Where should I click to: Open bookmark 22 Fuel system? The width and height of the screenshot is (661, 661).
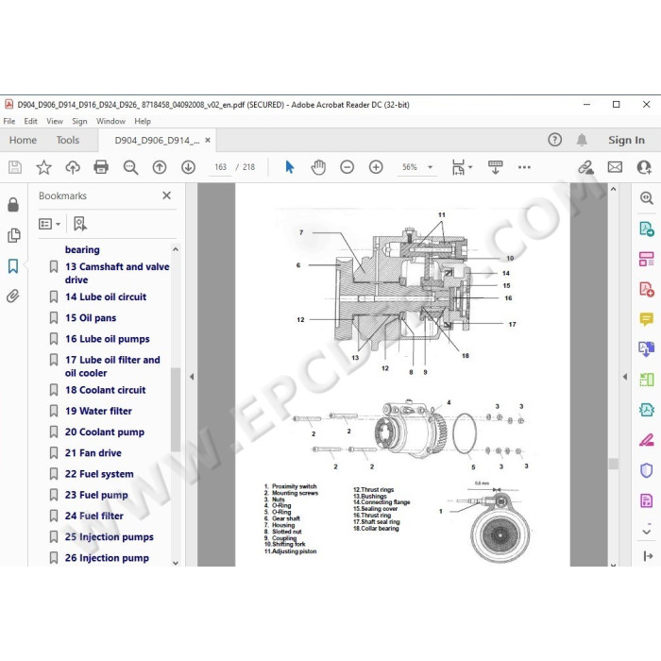(99, 474)
